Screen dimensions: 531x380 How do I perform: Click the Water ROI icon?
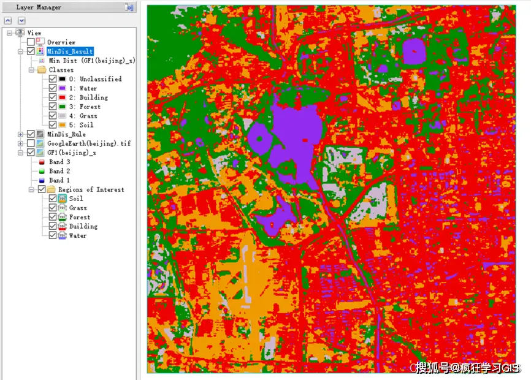point(62,235)
